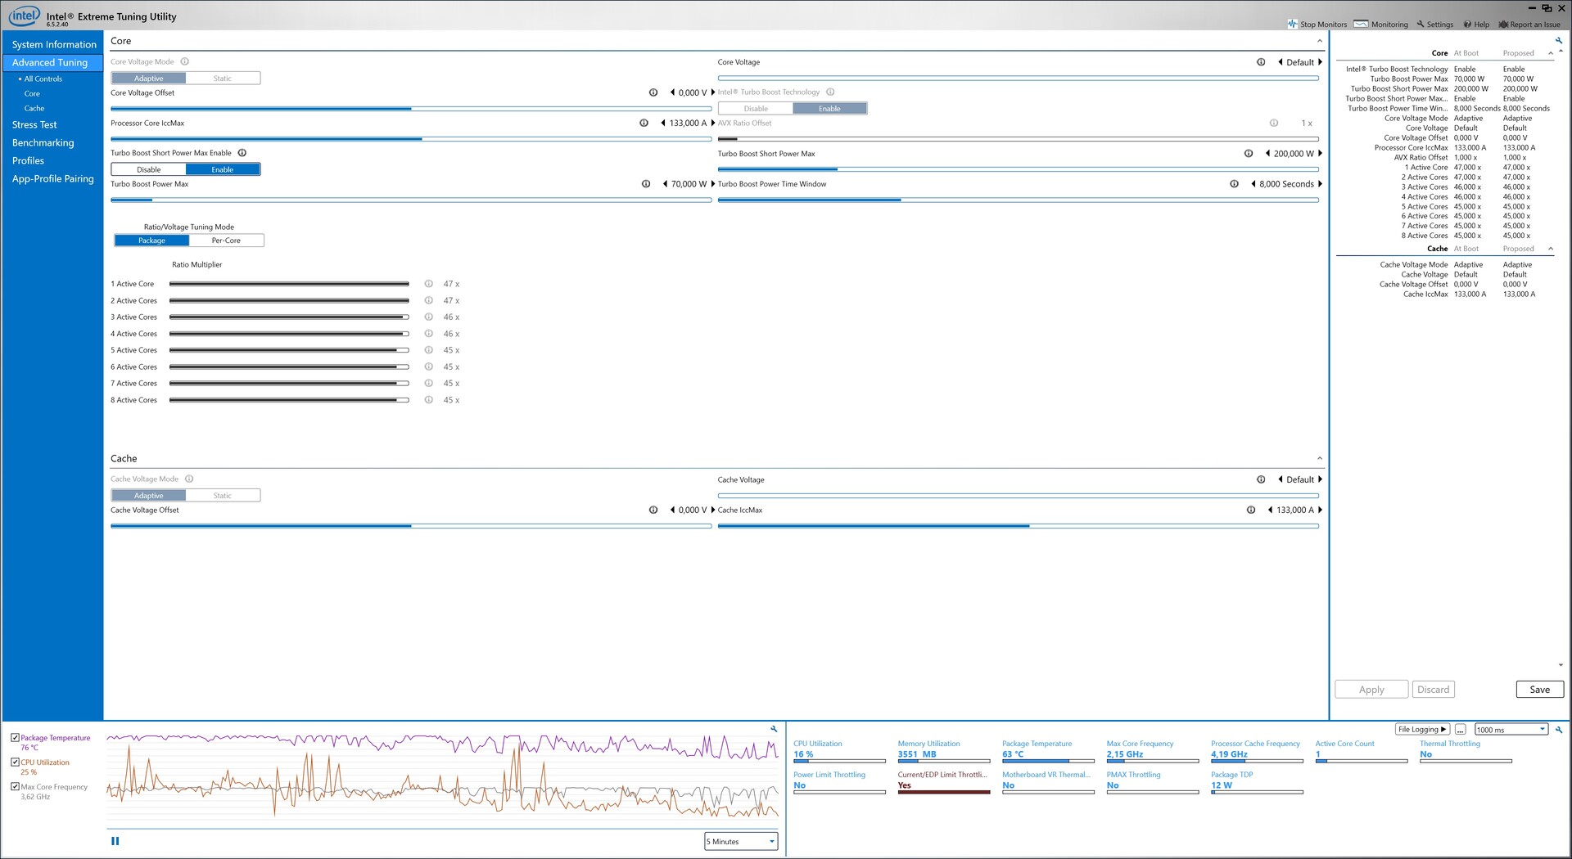Open the 5 Minutes graph duration dropdown

tap(741, 841)
